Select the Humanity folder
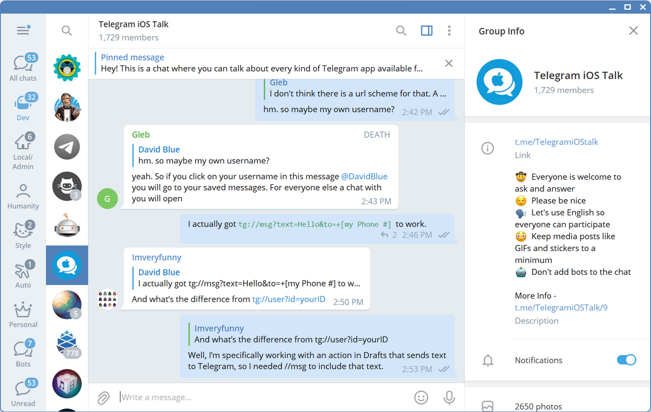 click(23, 196)
